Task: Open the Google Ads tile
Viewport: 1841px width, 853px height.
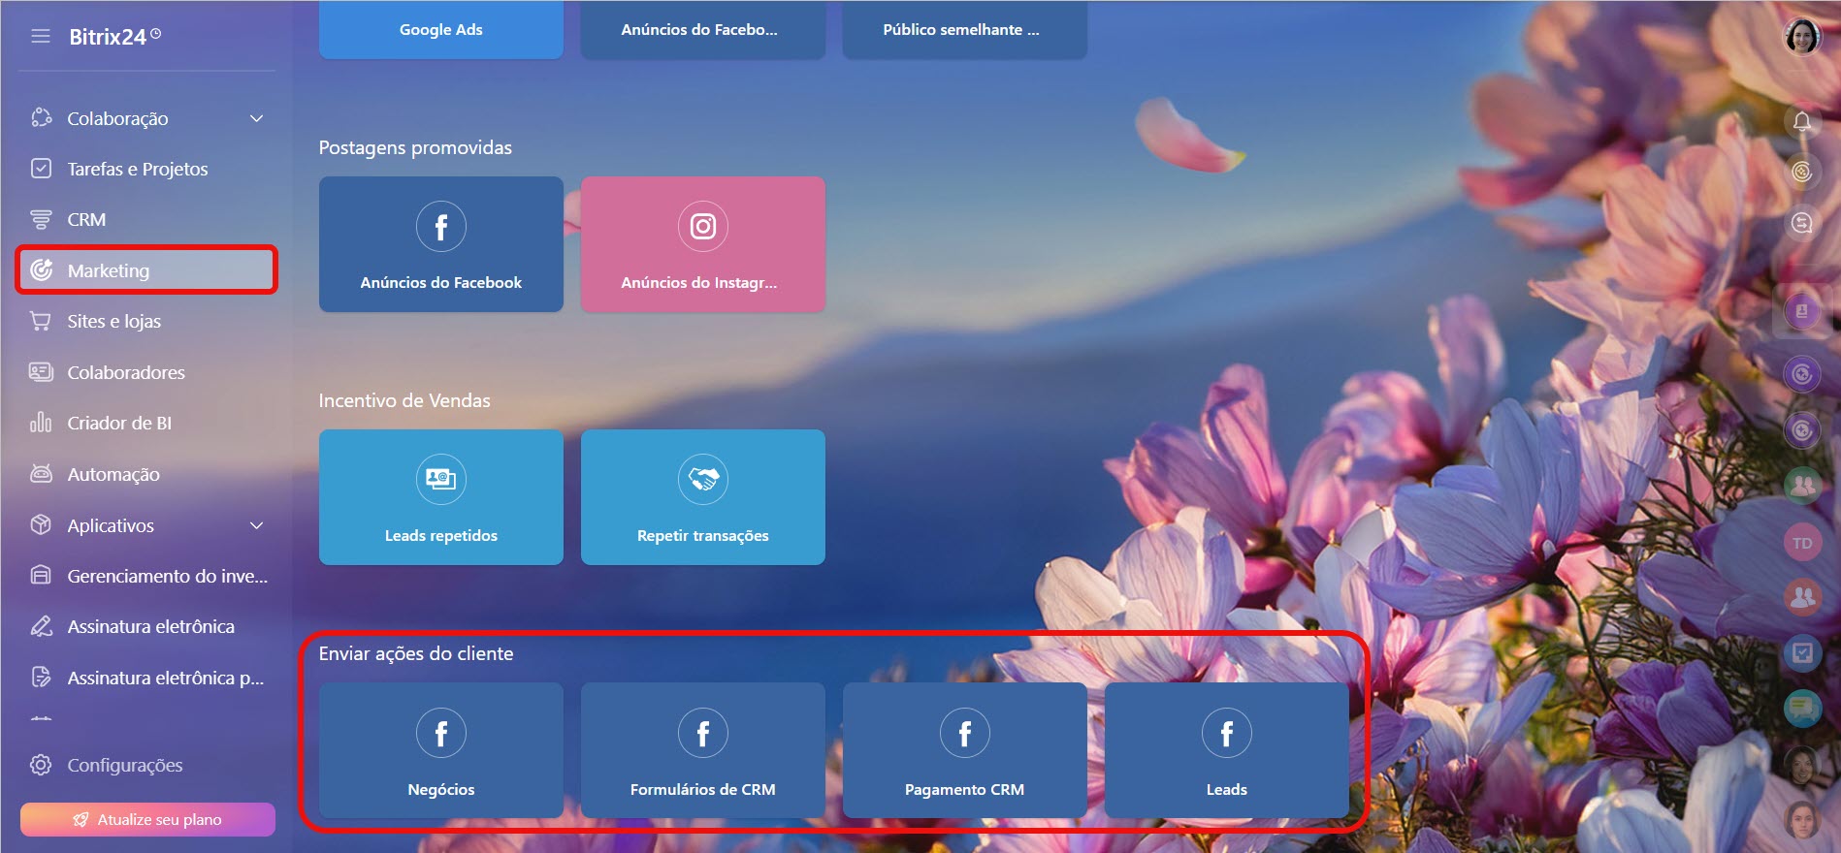Action: point(441,30)
